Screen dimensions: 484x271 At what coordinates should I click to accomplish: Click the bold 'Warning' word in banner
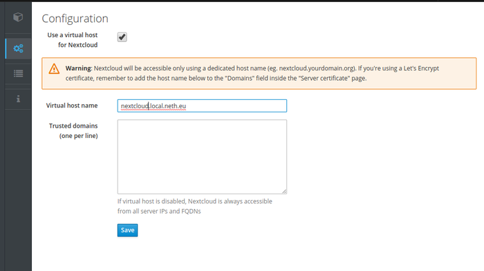coord(78,68)
